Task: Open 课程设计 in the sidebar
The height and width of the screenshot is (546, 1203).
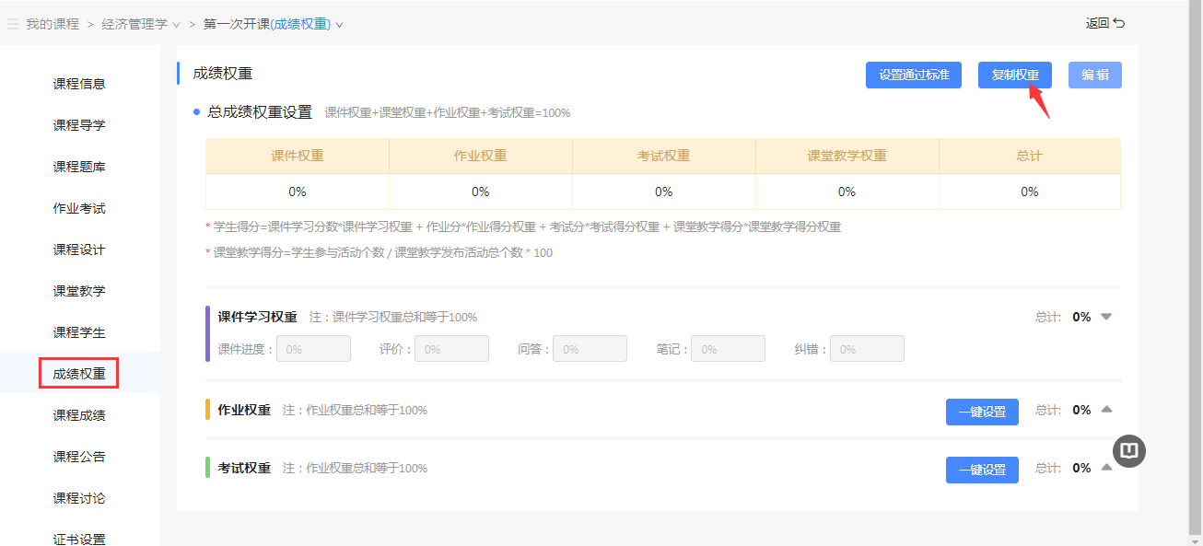Action: pyautogui.click(x=79, y=250)
